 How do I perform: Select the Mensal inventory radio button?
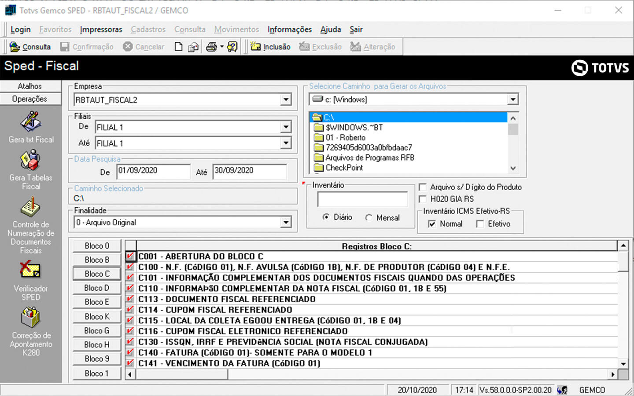(369, 217)
